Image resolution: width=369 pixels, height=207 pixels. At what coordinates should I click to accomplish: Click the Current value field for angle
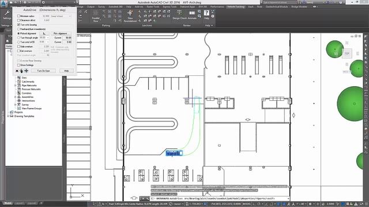pyautogui.click(x=67, y=38)
